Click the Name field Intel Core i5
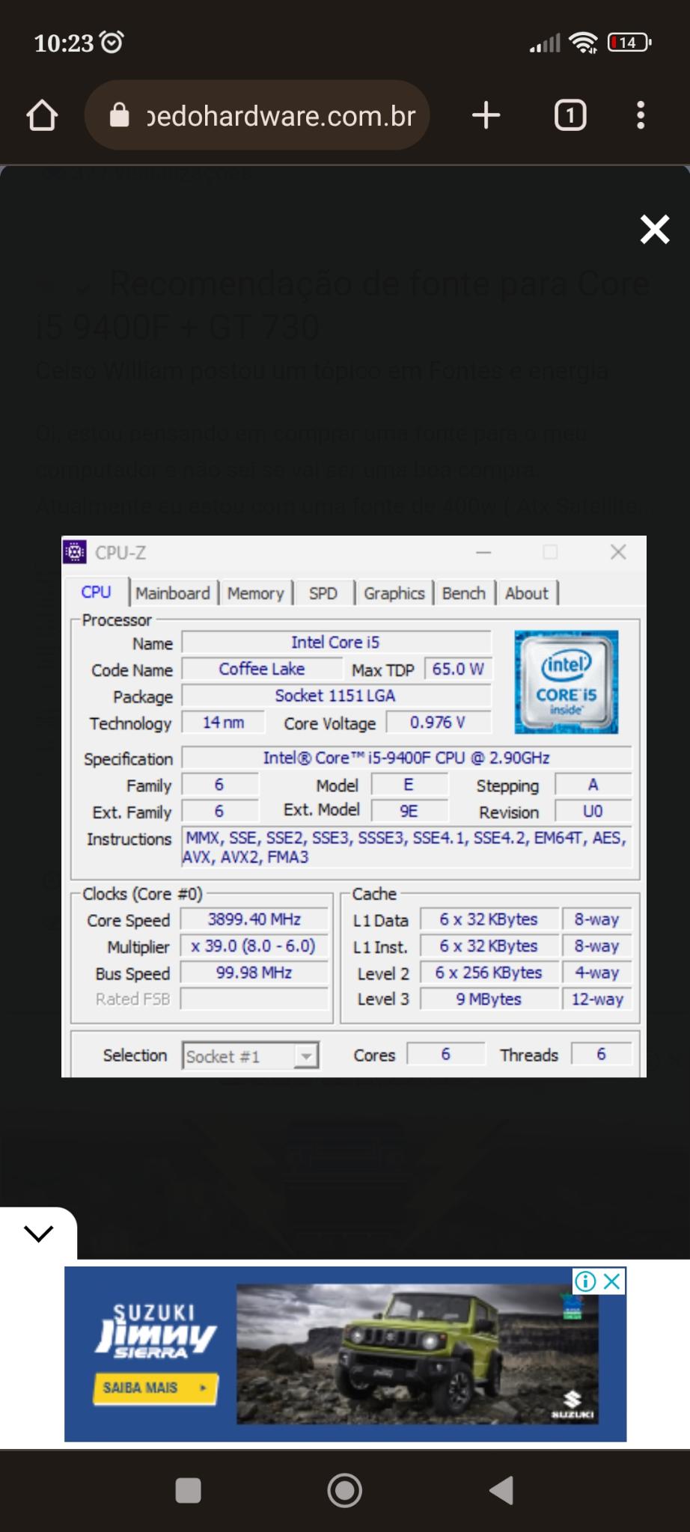Viewport: 690px width, 1532px height. pos(336,643)
